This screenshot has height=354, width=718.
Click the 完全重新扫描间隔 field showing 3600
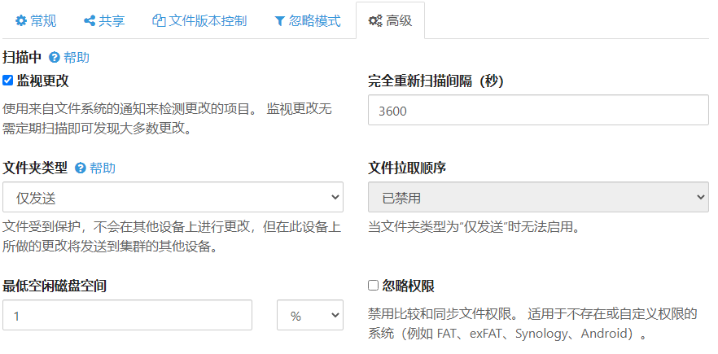(538, 110)
